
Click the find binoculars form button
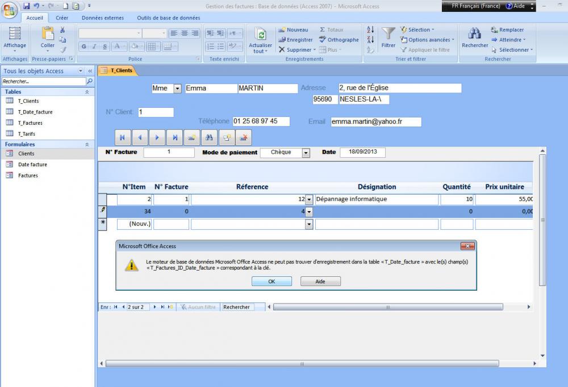210,137
